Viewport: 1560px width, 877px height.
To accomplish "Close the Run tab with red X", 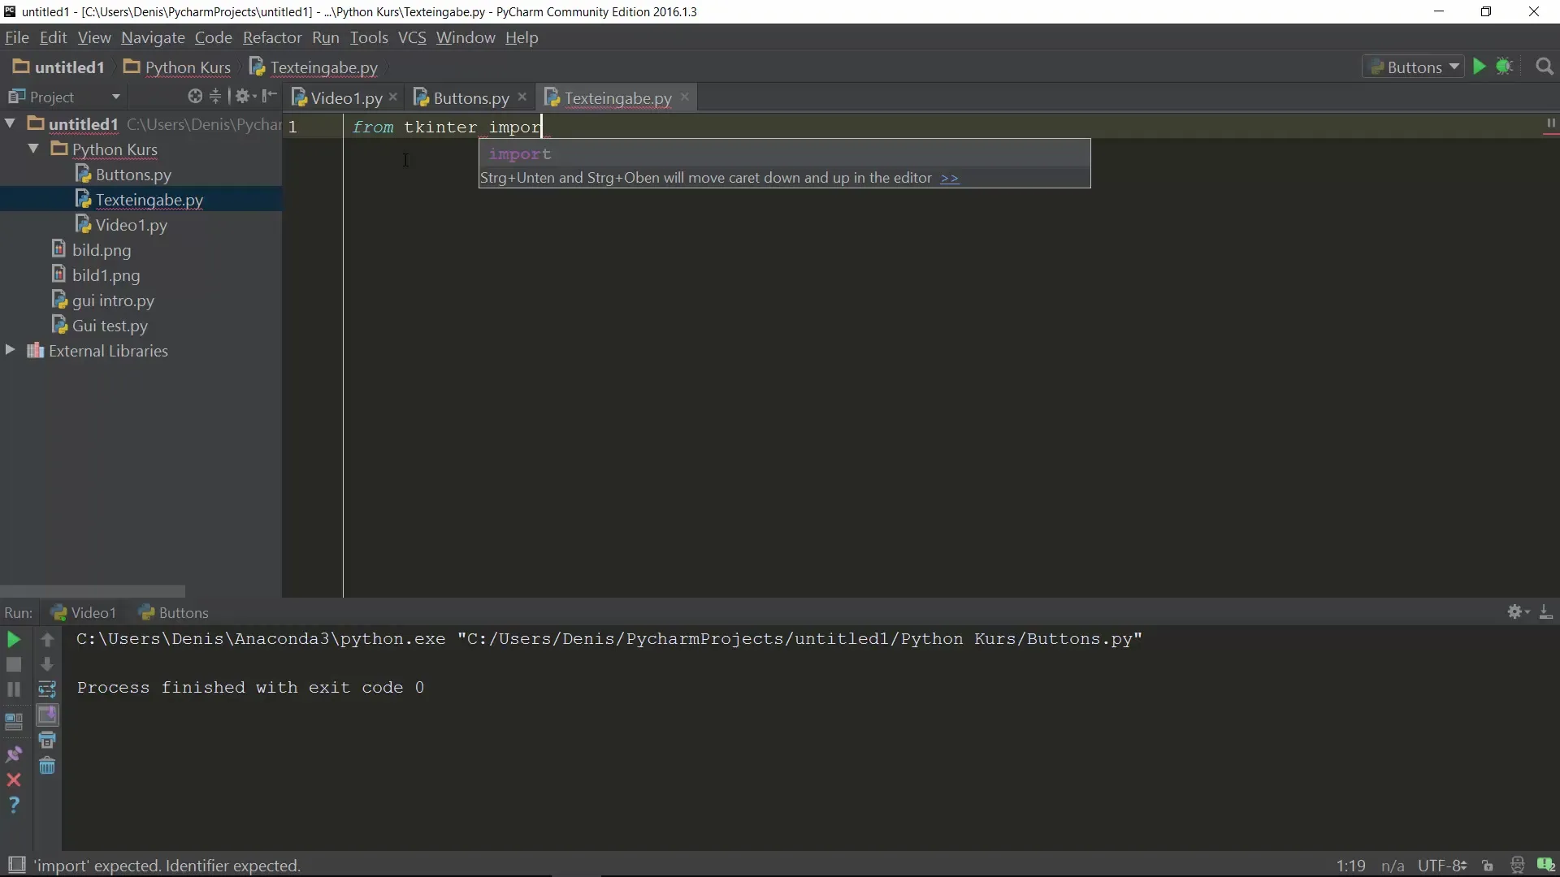I will point(14,780).
